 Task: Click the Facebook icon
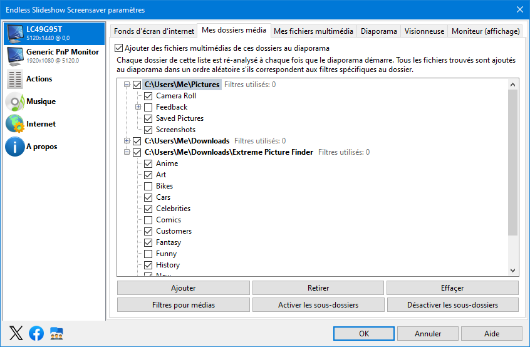coord(36,333)
